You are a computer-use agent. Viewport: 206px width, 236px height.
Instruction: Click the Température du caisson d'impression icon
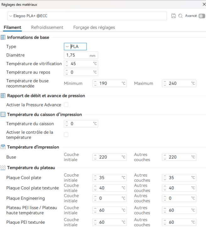pos(3,115)
